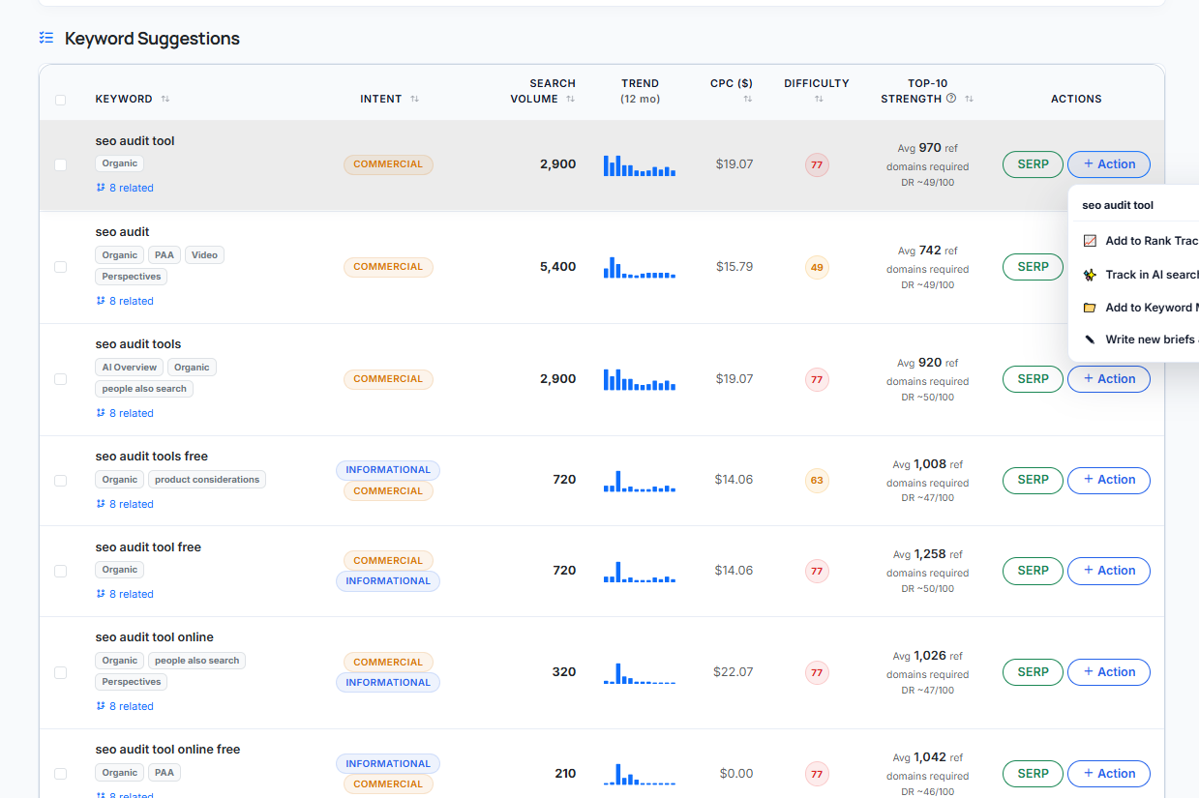The image size is (1199, 798).
Task: Open Action menu for "seo audit tool online free"
Action: [1109, 774]
